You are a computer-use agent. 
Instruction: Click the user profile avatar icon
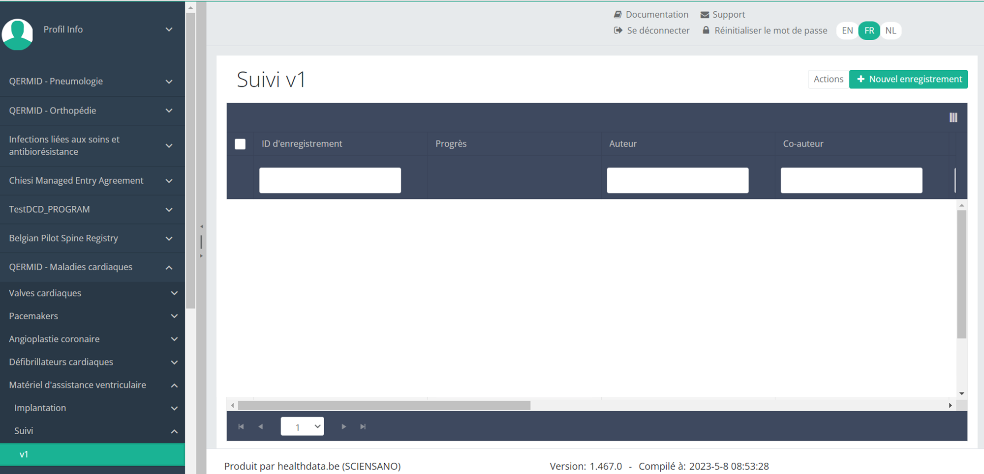18,33
